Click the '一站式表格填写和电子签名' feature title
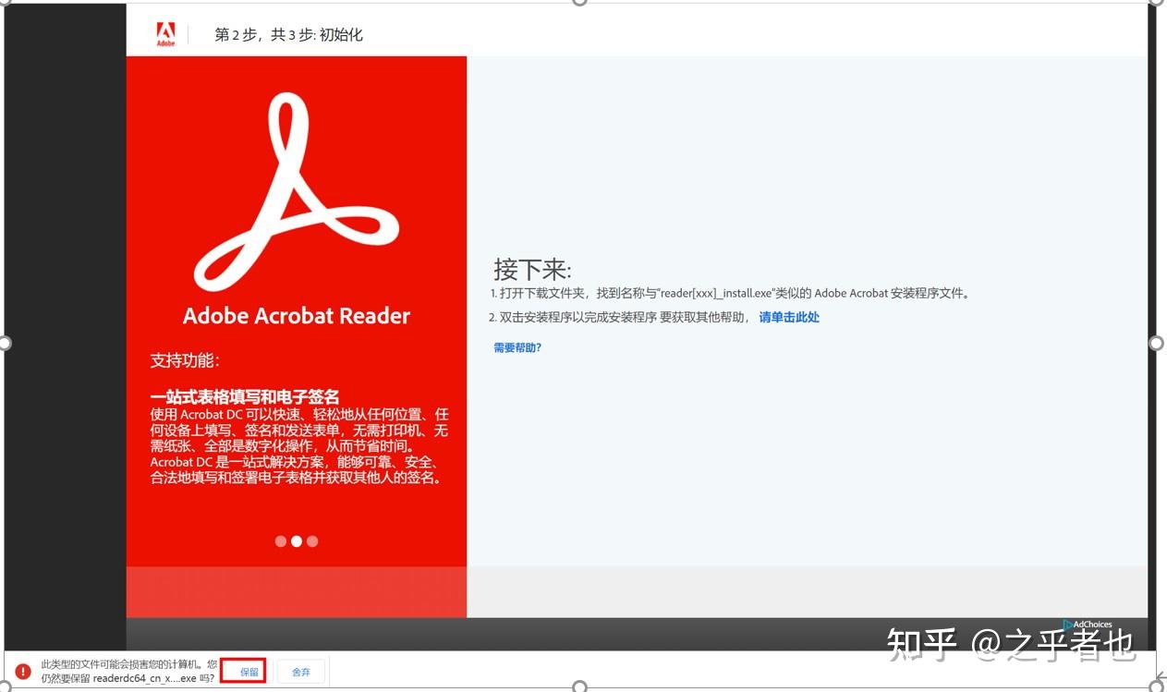Viewport: 1167px width, 692px height. [245, 398]
